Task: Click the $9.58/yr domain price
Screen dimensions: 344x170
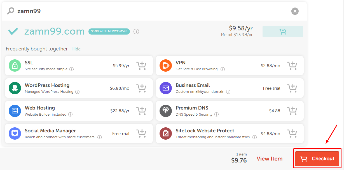Action: 241,28
